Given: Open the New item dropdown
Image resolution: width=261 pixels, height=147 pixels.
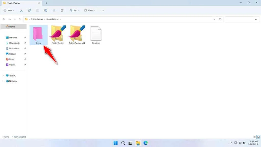Looking at the screenshot, I should [9, 10].
